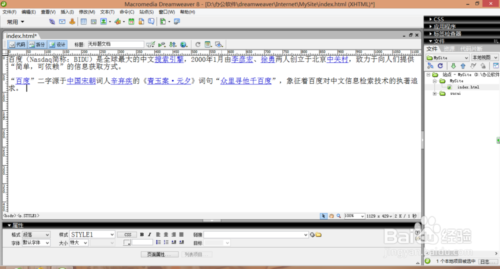The height and width of the screenshot is (269, 500).
Task: Expand the sucai folder node
Action: click(x=434, y=94)
